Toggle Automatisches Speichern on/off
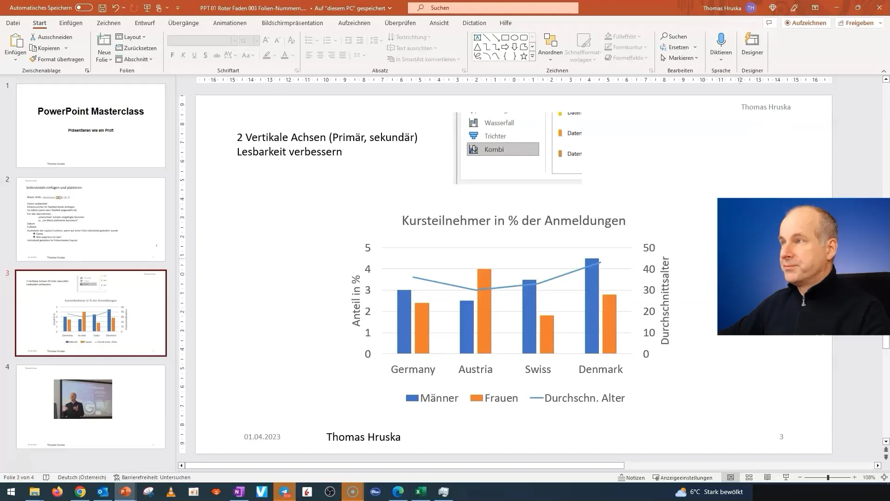Viewport: 890px width, 501px height. (x=83, y=7)
